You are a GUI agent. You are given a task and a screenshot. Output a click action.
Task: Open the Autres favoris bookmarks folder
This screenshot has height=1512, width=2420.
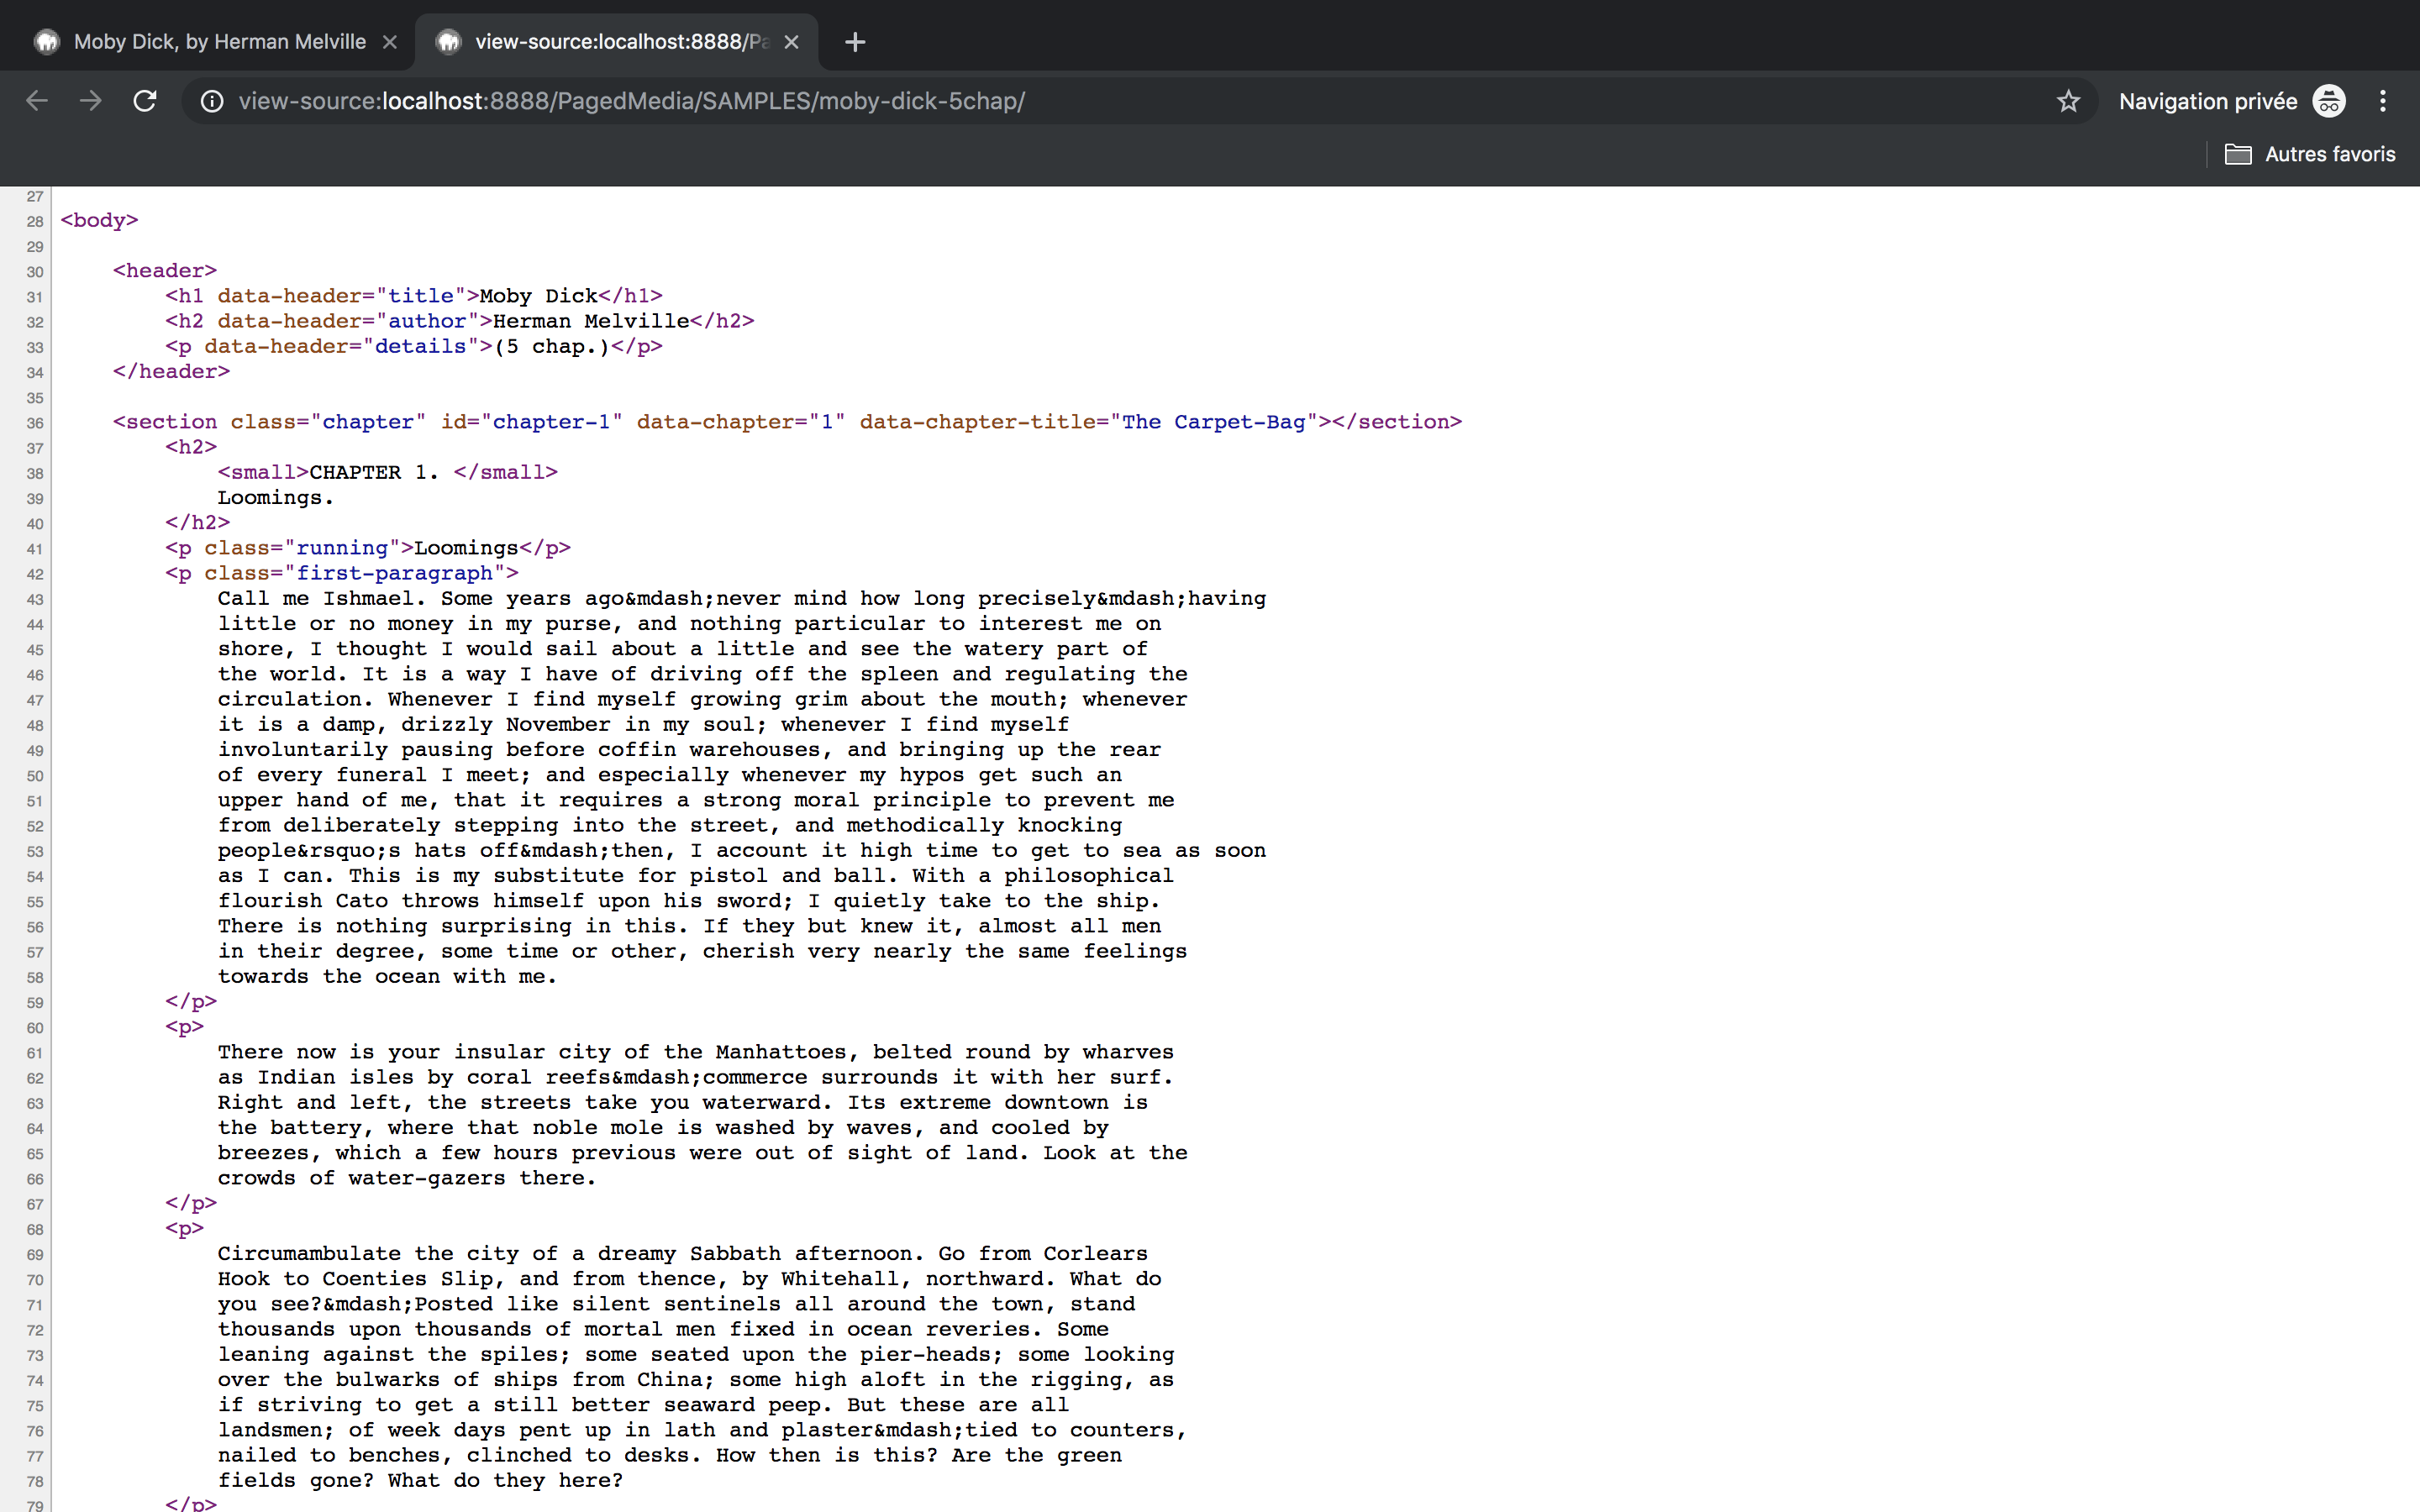click(2310, 154)
